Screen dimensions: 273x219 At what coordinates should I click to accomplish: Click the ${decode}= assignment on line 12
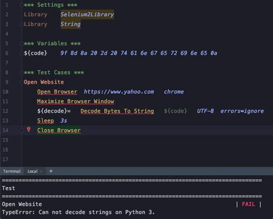pyautogui.click(x=54, y=111)
